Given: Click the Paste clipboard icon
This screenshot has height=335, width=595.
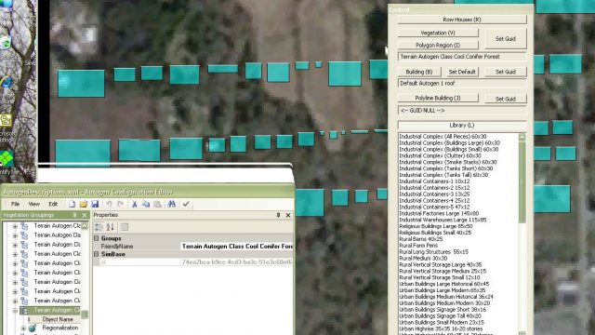Looking at the screenshot, I should pos(157,205).
